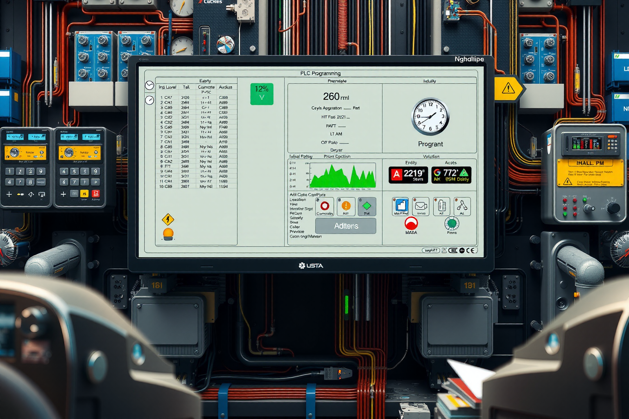This screenshot has width=629, height=419.
Task: Click the rounded pill label in the status bar
Action: point(431,250)
